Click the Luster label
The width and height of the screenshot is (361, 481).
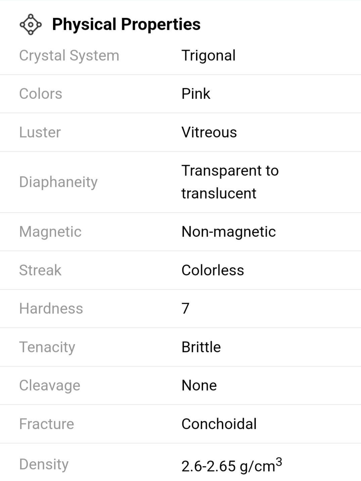(x=40, y=132)
